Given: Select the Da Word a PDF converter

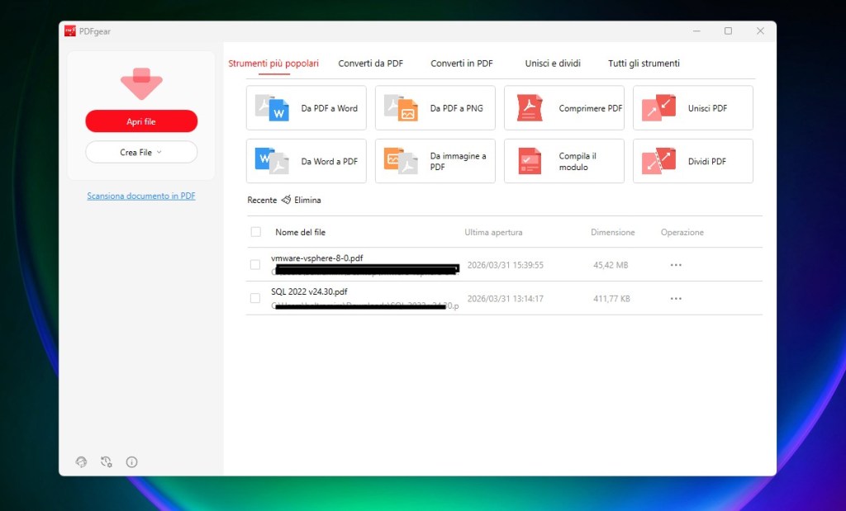Looking at the screenshot, I should point(306,161).
